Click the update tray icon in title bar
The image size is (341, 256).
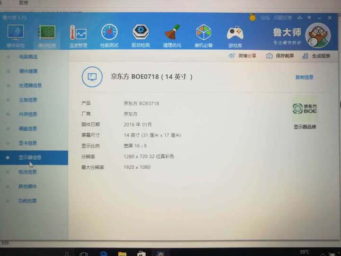click(x=300, y=18)
